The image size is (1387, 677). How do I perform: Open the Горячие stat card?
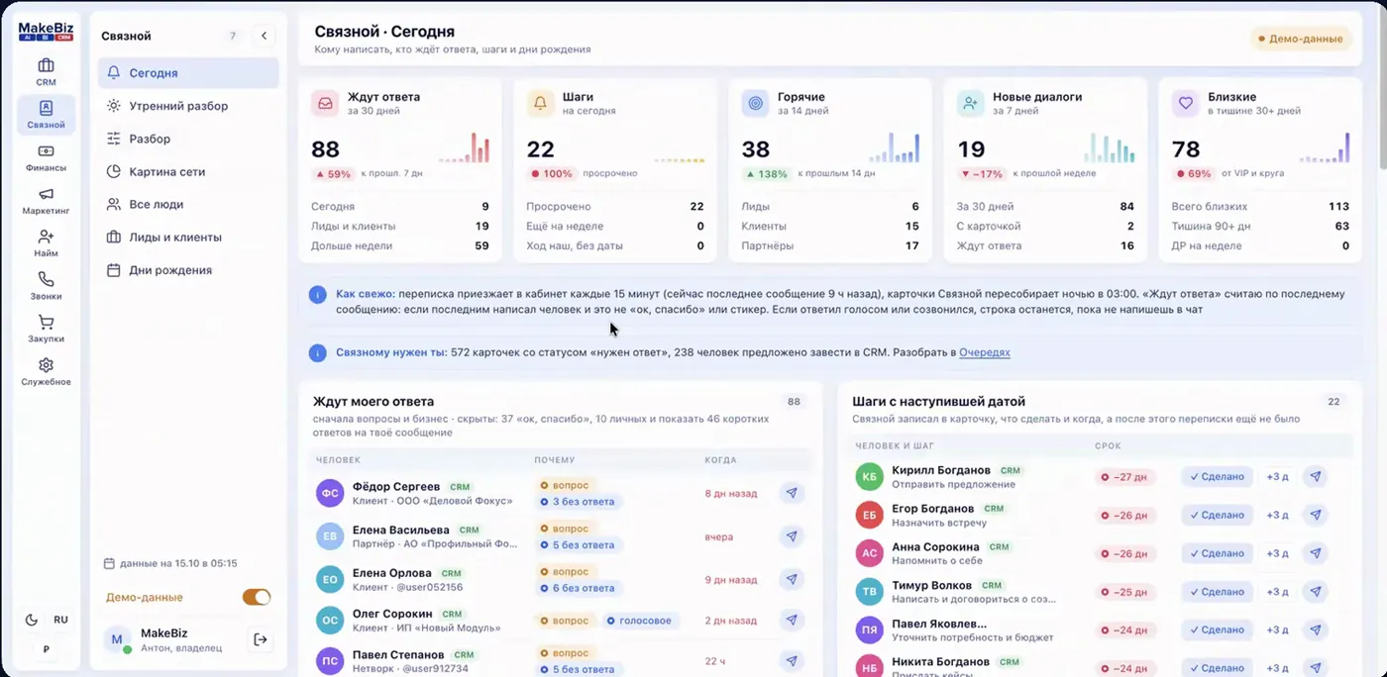tap(830, 171)
